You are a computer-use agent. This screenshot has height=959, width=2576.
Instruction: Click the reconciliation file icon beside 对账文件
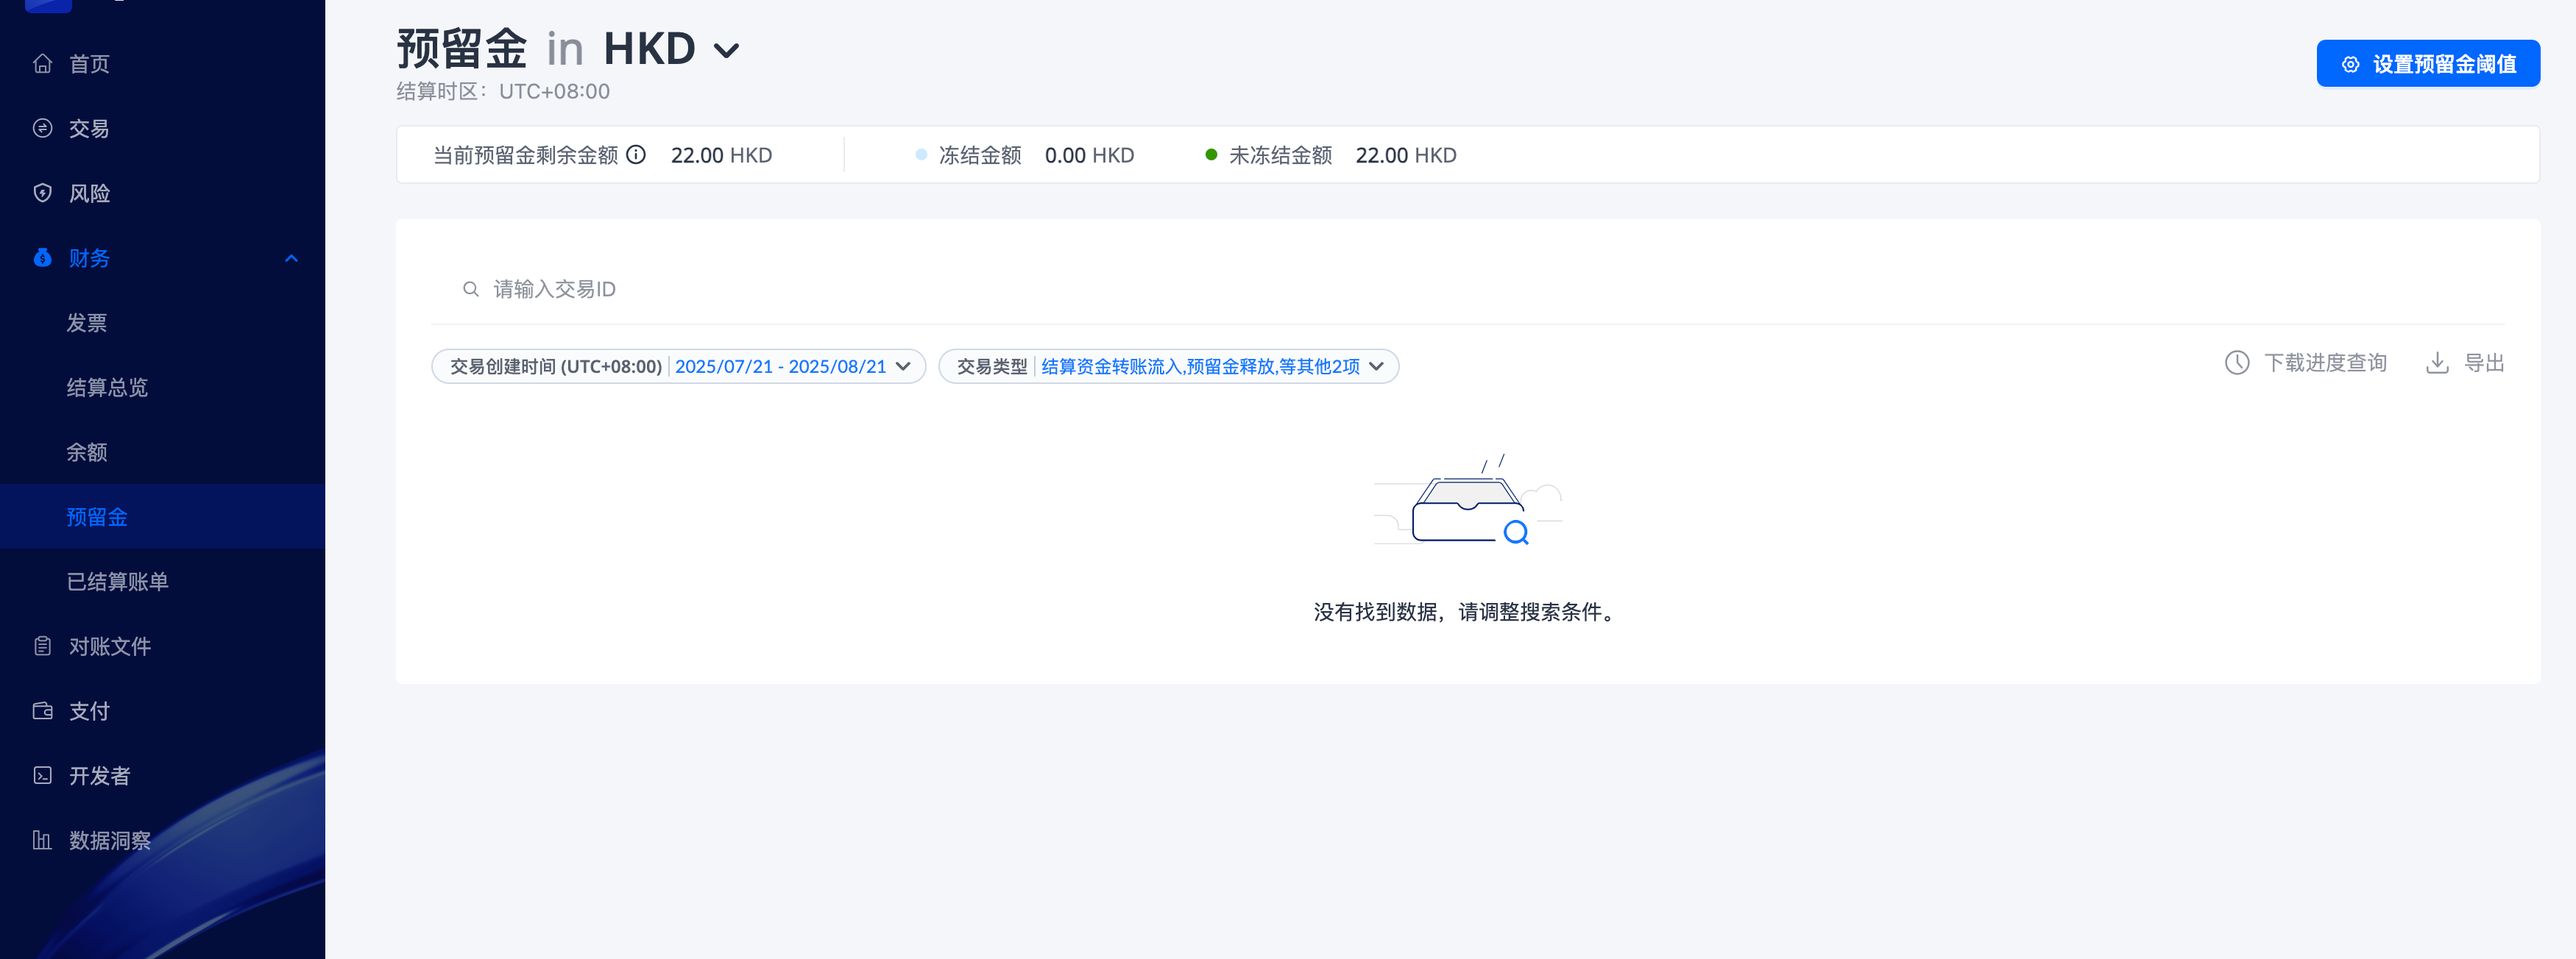click(x=42, y=646)
